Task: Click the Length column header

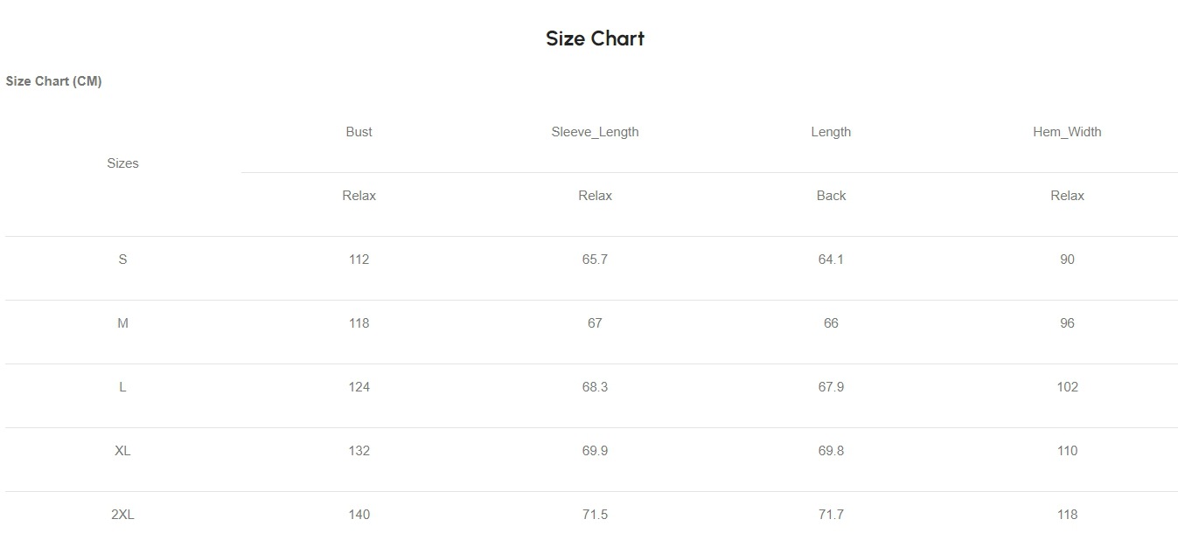Action: click(831, 132)
